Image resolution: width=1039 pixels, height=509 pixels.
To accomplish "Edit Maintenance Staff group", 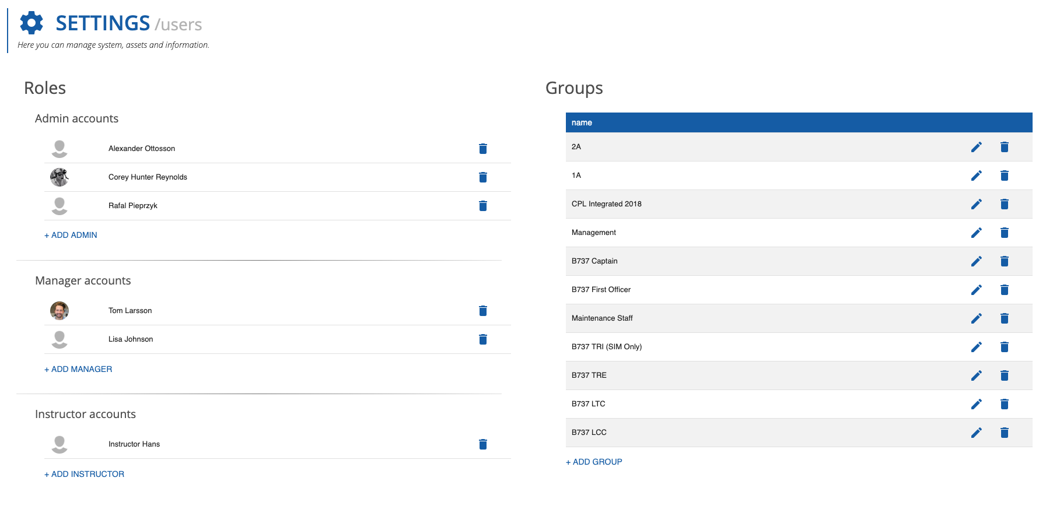I will pos(977,318).
